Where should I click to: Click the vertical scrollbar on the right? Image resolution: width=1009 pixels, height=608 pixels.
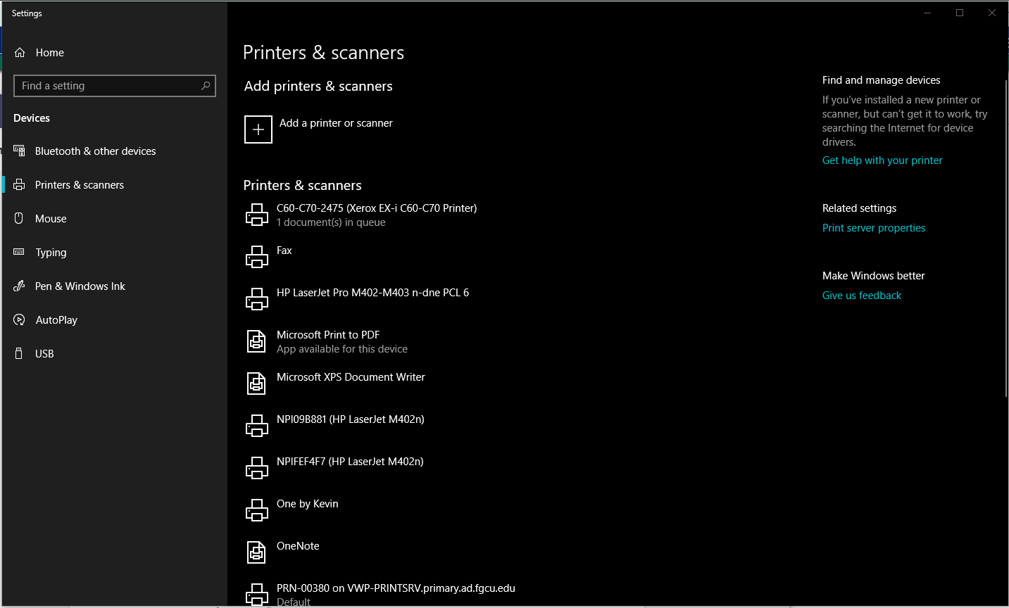[1005, 232]
